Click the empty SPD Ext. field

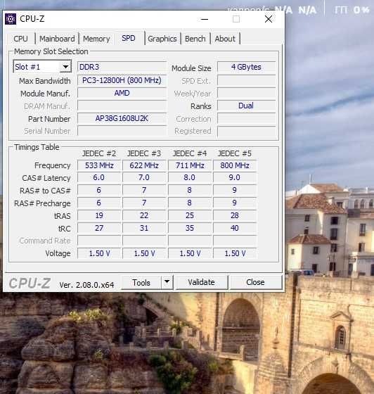coord(246,81)
